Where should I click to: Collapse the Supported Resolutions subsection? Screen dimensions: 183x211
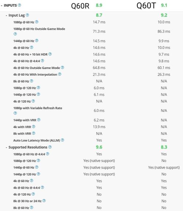[x=6, y=147]
